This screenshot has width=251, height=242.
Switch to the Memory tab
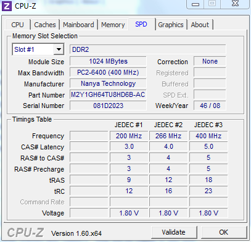(x=113, y=25)
